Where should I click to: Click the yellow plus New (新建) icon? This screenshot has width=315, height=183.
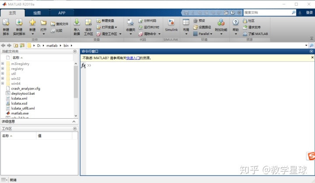[32, 22]
